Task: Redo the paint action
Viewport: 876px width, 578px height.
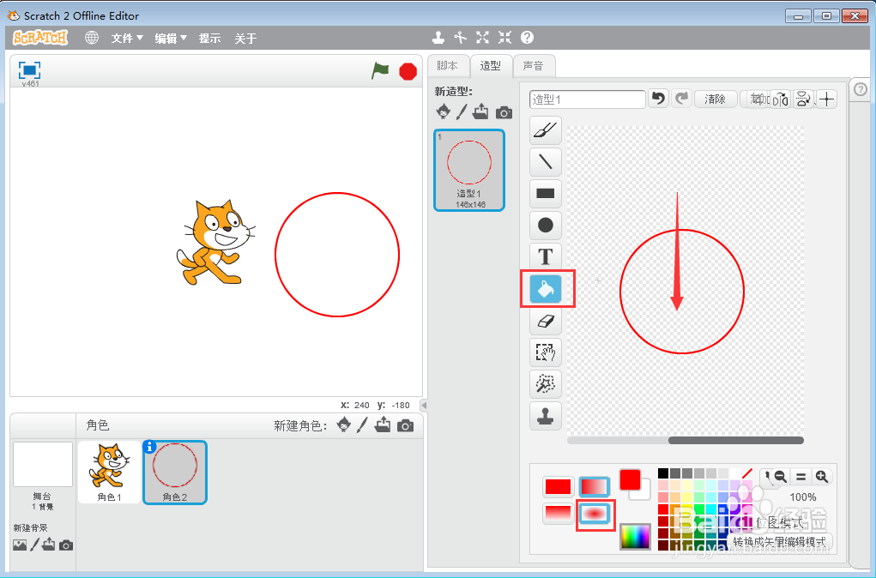Action: (681, 99)
